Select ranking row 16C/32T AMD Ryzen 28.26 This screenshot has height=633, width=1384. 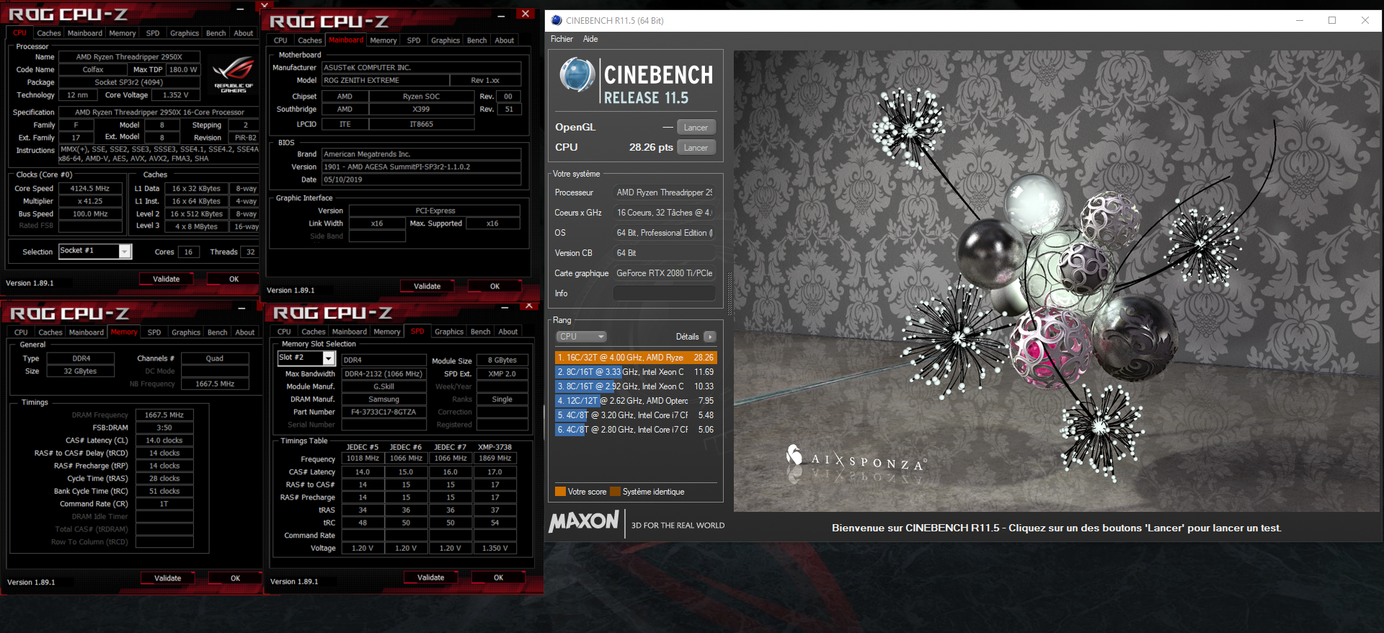click(x=636, y=358)
